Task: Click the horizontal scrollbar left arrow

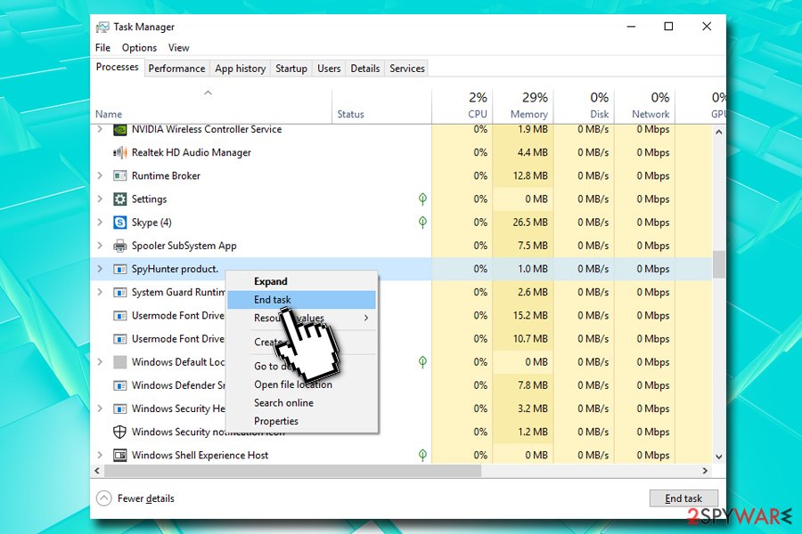Action: coord(97,471)
